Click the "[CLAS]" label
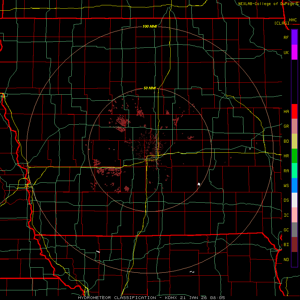Screen dimensions: 300x300 pos(282,23)
